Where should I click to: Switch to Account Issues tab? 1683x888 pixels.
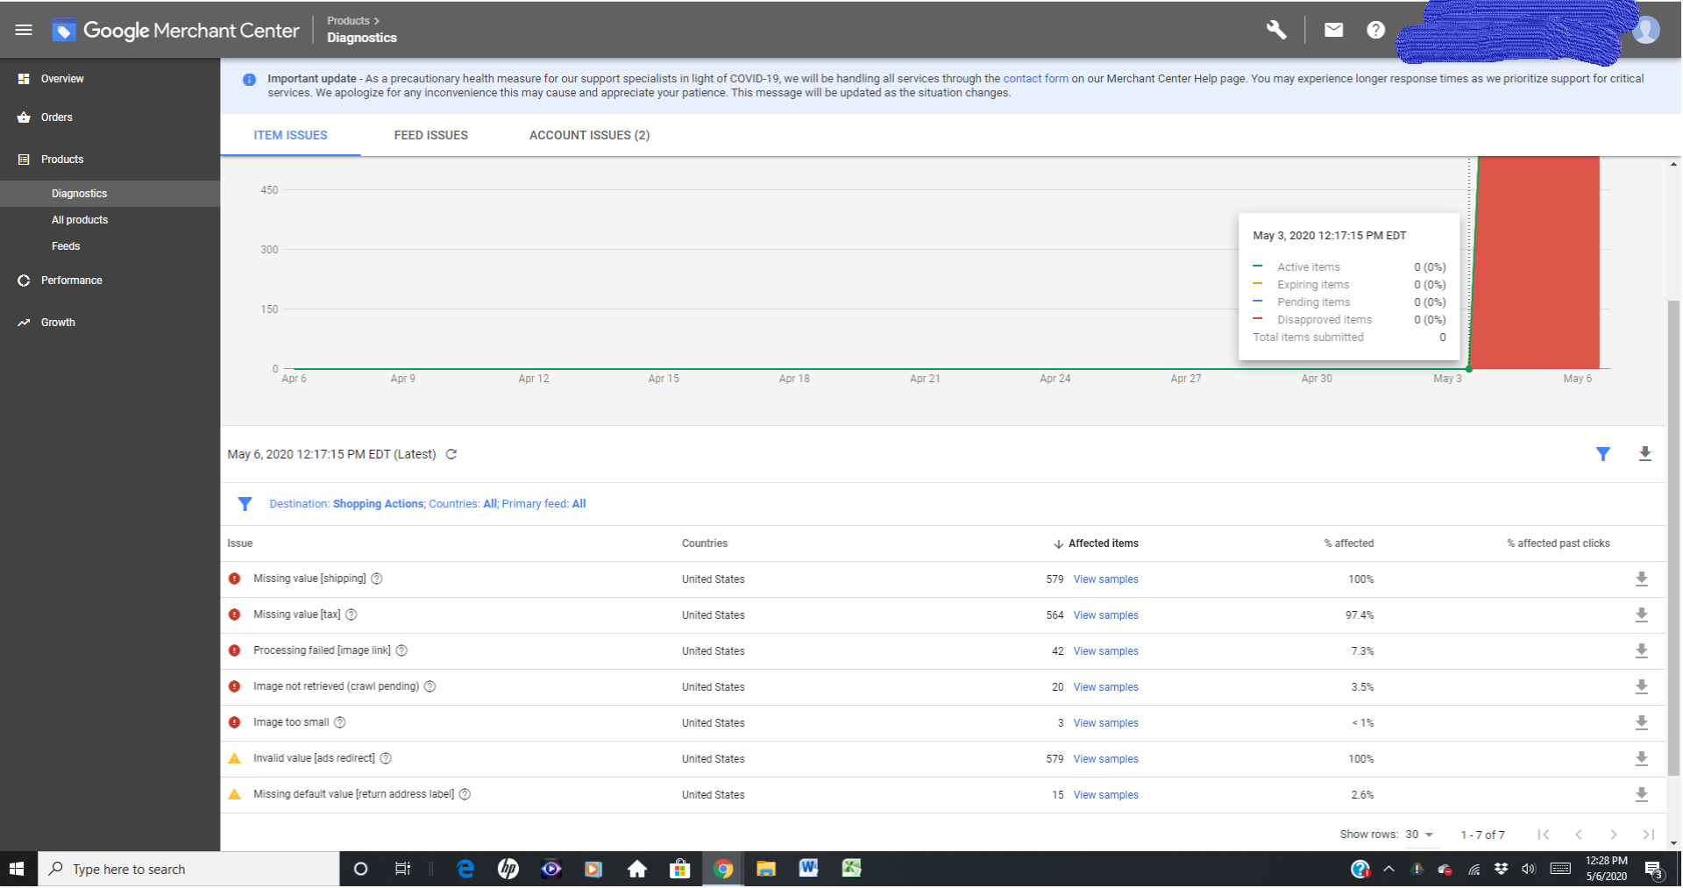[x=589, y=135]
